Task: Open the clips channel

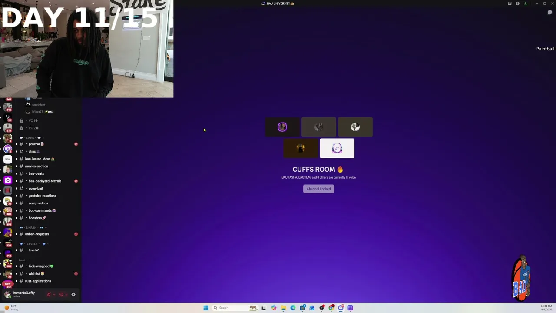Action: click(x=47, y=151)
